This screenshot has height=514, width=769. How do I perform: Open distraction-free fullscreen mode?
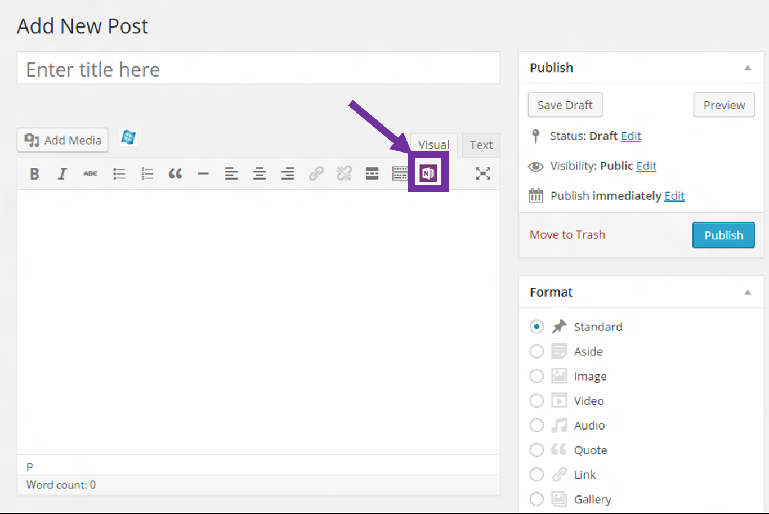pyautogui.click(x=482, y=173)
